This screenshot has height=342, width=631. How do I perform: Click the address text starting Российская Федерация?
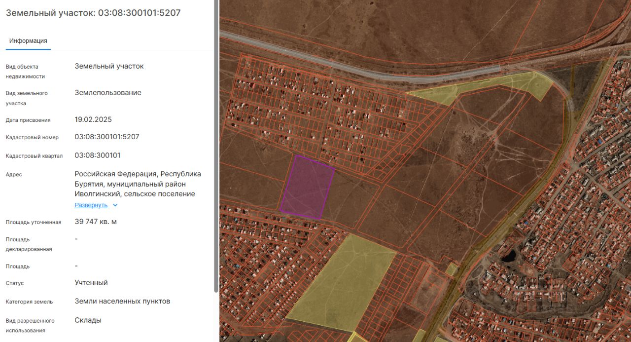[138, 184]
